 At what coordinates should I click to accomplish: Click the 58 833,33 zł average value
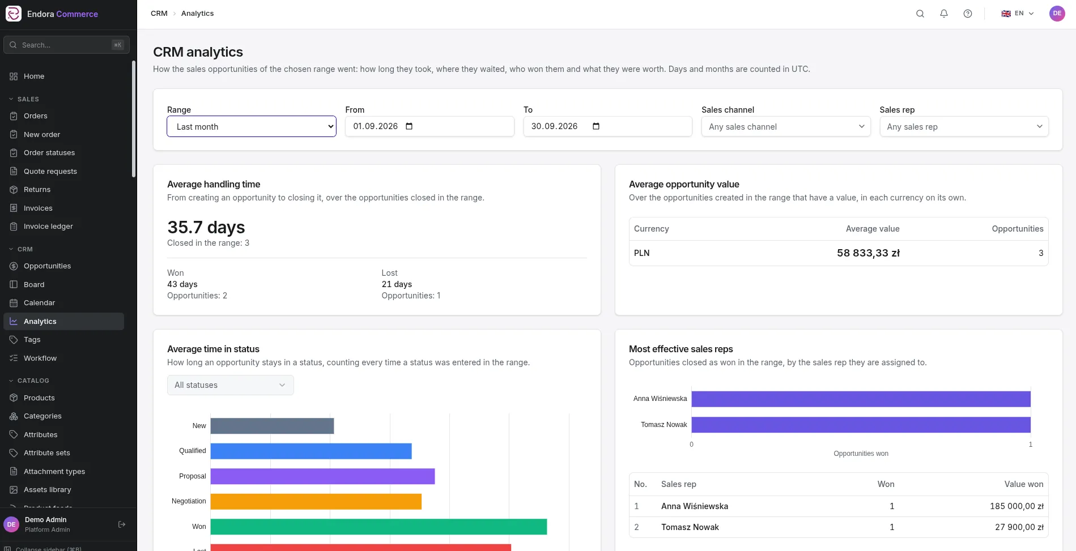click(x=868, y=253)
